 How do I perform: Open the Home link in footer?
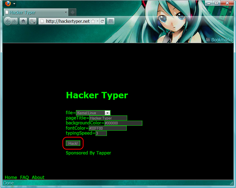[x=11, y=177]
